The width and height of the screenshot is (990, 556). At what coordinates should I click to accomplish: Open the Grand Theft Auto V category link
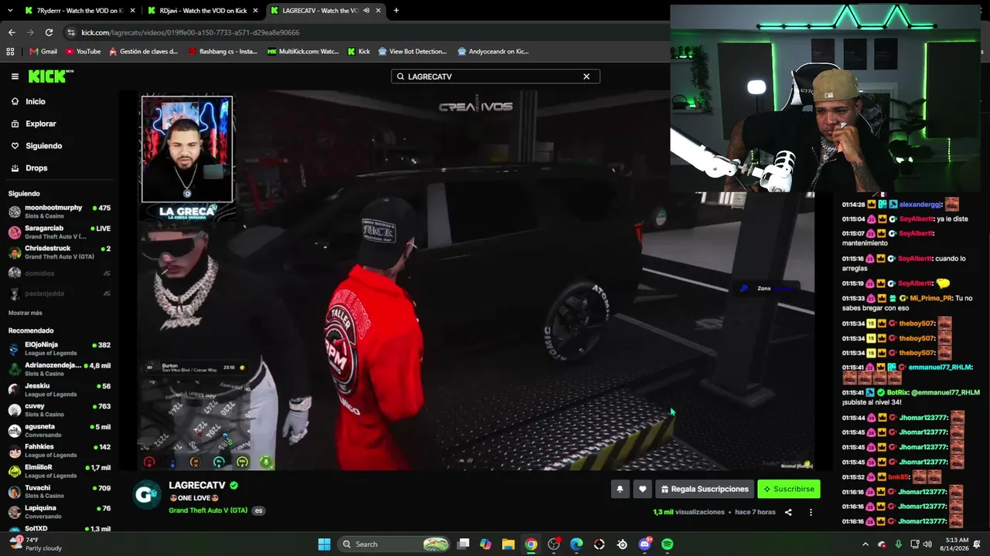[x=208, y=510]
